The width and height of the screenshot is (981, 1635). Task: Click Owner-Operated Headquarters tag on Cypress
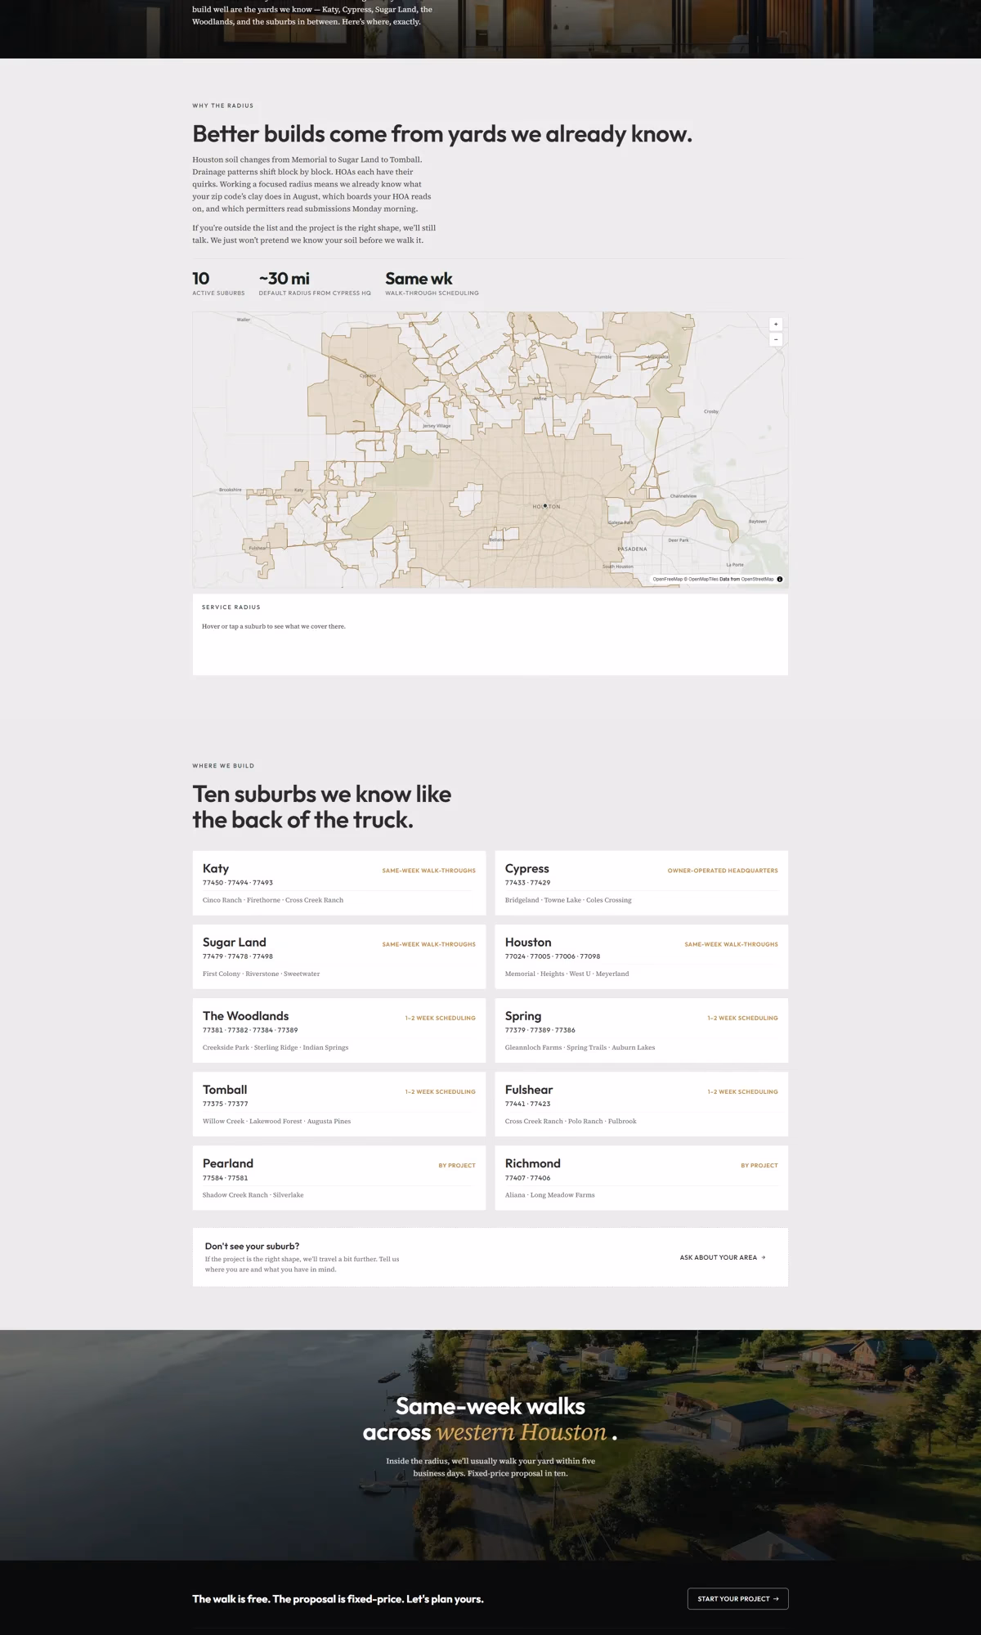coord(723,871)
